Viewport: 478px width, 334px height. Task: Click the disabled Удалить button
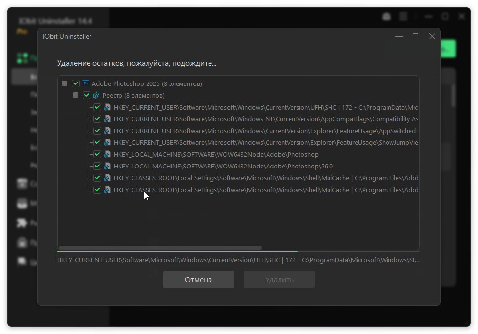coord(279,279)
